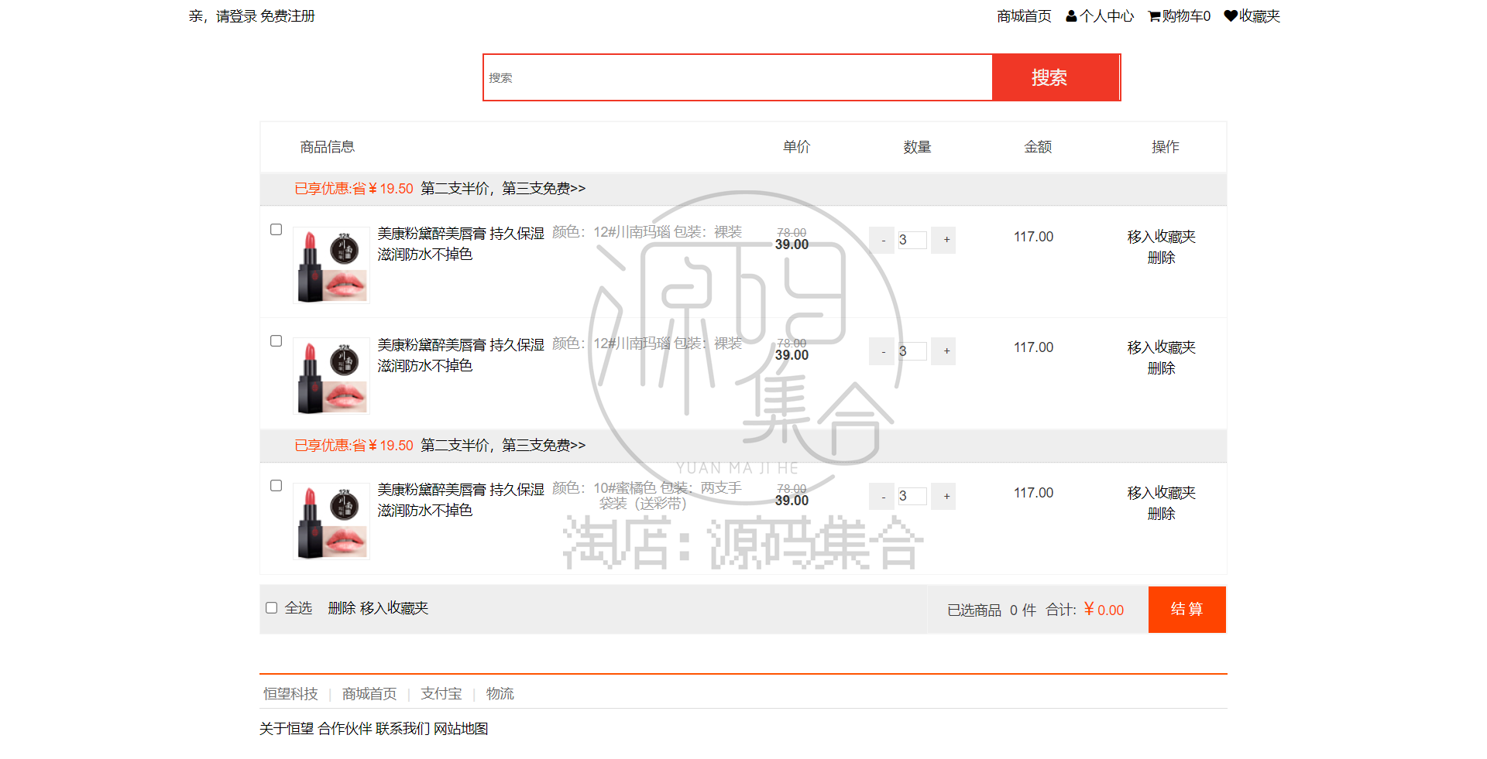Check the 10#蜜橘色 item checkbox
This screenshot has width=1487, height=759.
(276, 486)
